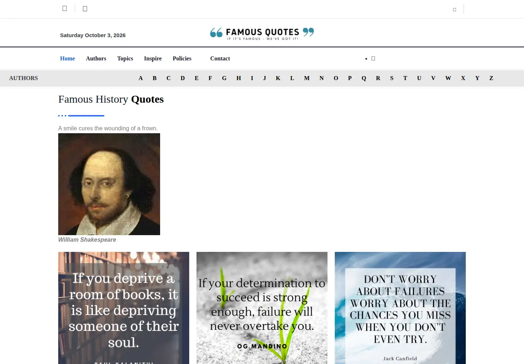The image size is (524, 364).
Task: Click the Famous Quotes logo
Action: click(x=262, y=33)
